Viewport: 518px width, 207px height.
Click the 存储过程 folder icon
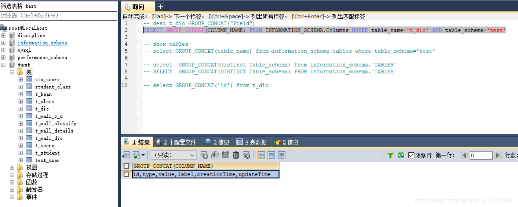(20, 175)
